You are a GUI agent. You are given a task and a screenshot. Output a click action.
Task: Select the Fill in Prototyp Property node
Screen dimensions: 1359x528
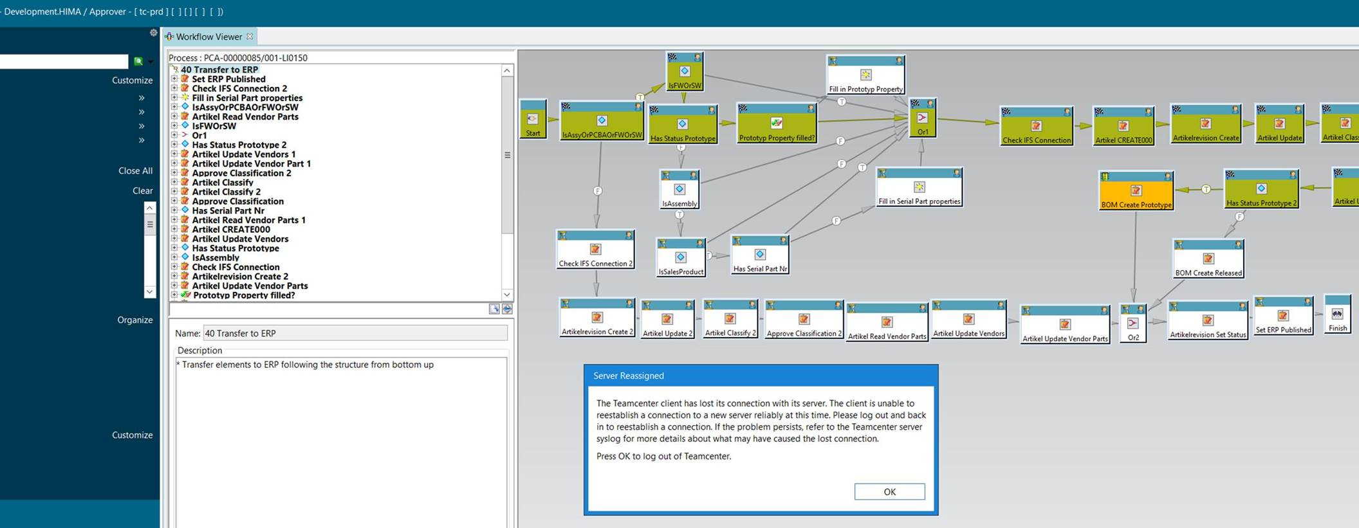click(x=865, y=75)
